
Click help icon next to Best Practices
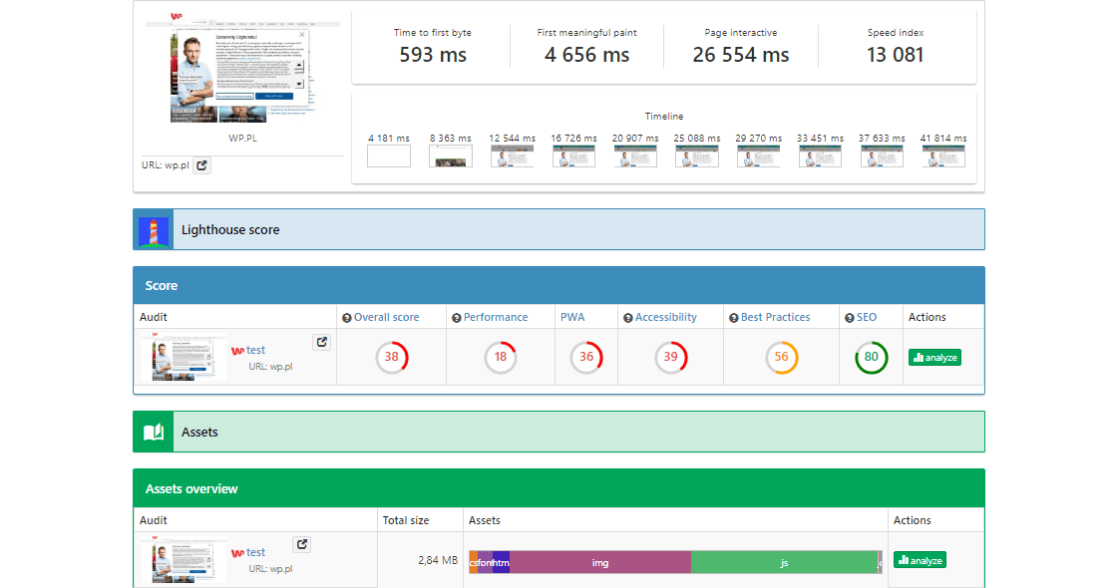(734, 318)
